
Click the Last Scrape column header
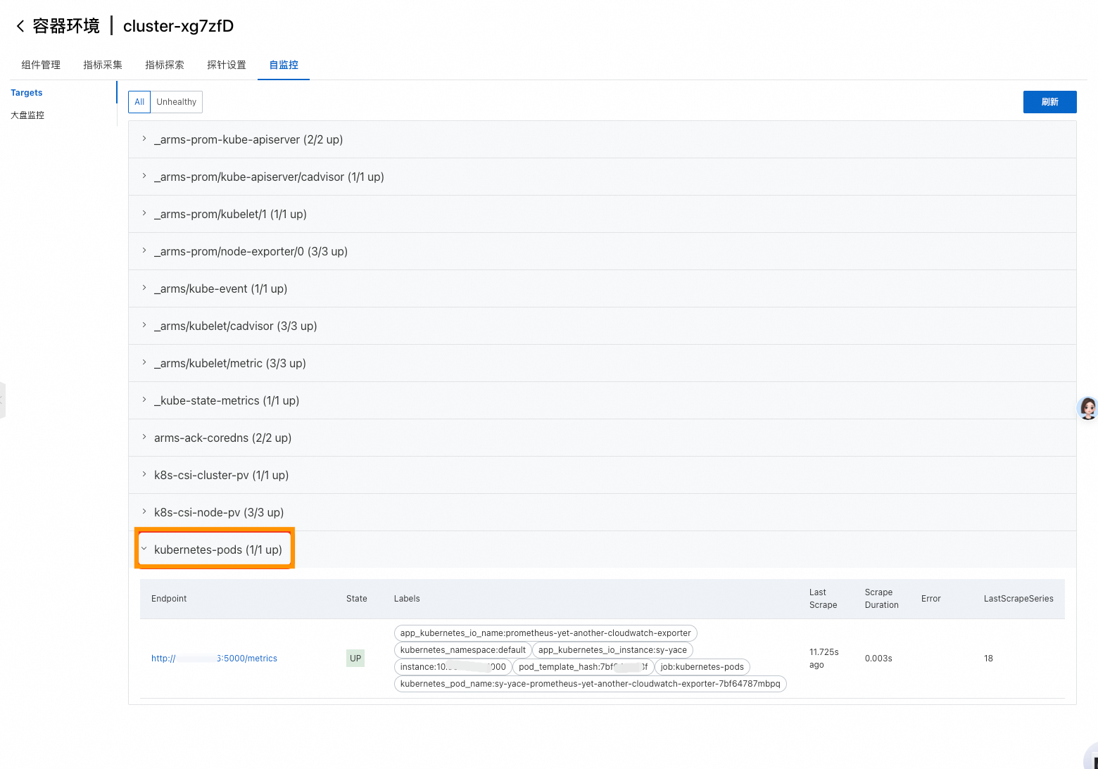[x=823, y=599]
